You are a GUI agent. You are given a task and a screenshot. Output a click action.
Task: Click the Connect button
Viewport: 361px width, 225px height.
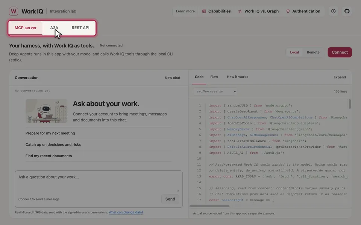(x=340, y=52)
